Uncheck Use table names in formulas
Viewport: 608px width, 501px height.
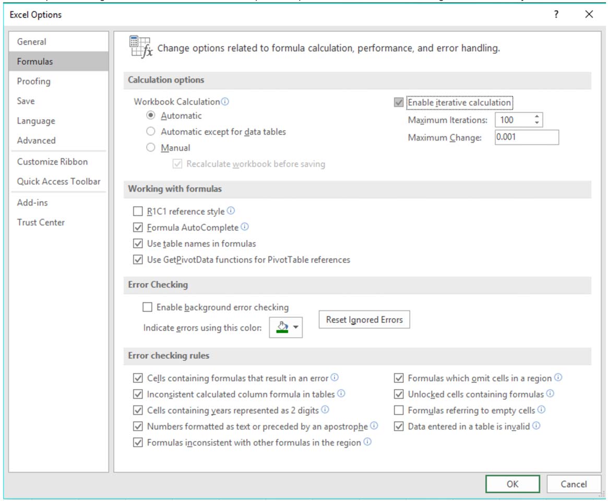[x=138, y=243]
